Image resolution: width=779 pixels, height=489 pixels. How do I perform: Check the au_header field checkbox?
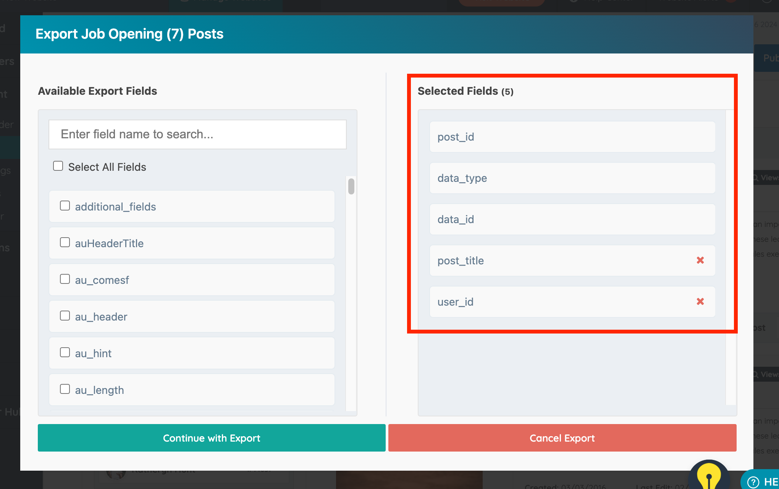(65, 316)
